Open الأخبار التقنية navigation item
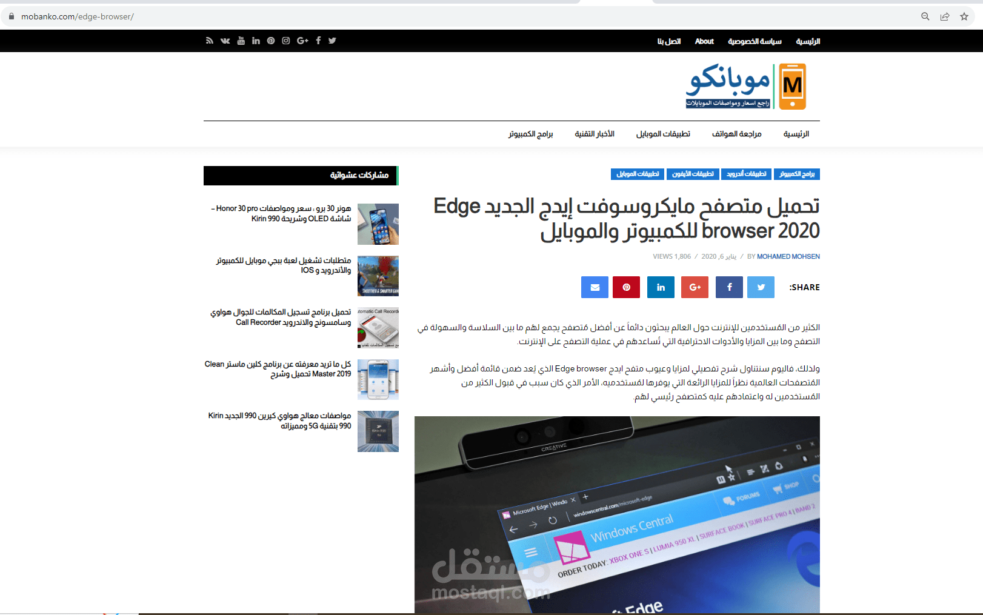Image resolution: width=983 pixels, height=615 pixels. [595, 134]
